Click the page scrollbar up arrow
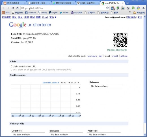Screen dimensions: 147x137 coord(145,17)
